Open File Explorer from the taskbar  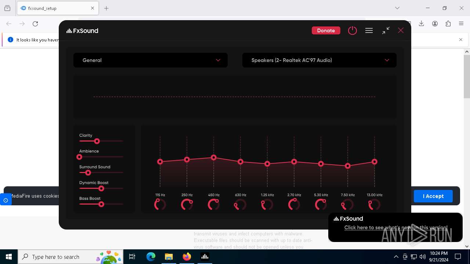pyautogui.click(x=169, y=257)
